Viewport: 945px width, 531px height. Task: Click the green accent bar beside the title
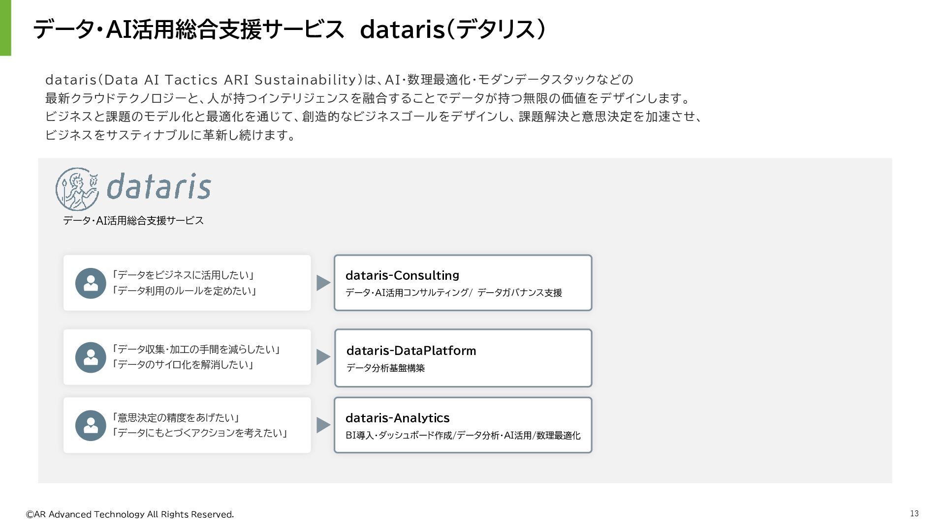[x=5, y=28]
